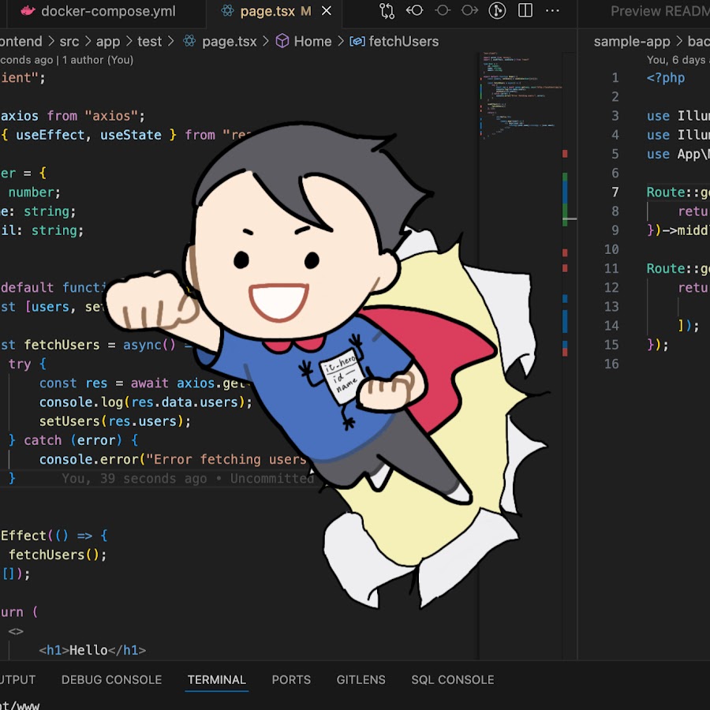Close the page.tsx tab
710x710 pixels.
pos(327,12)
